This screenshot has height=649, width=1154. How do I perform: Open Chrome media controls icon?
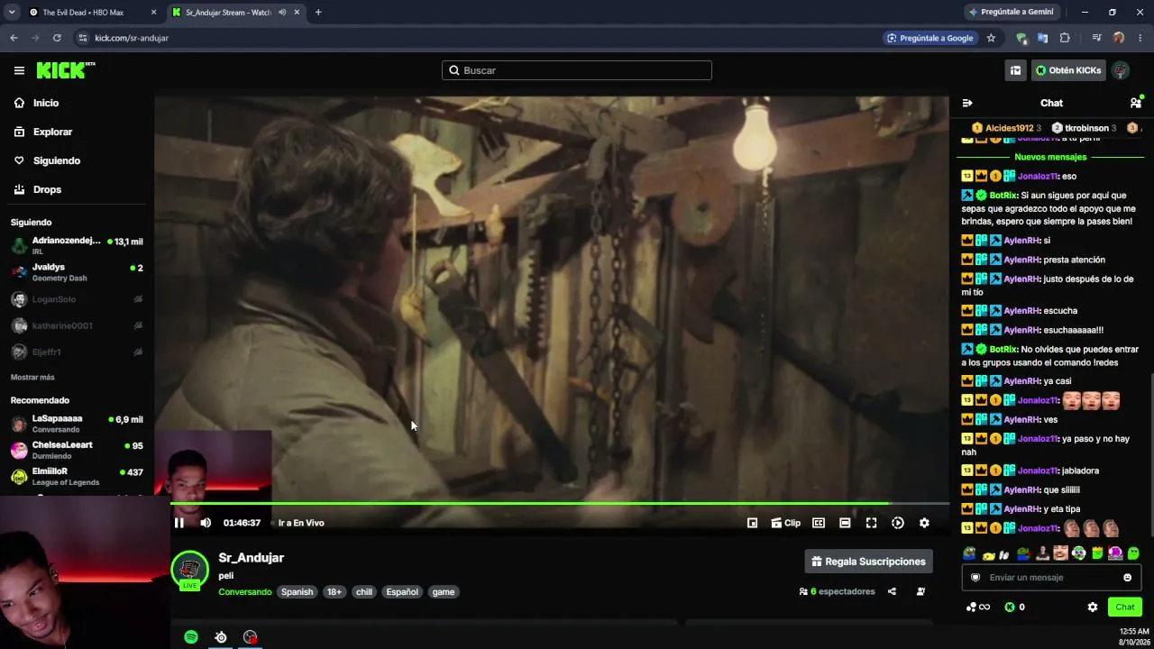click(1096, 38)
